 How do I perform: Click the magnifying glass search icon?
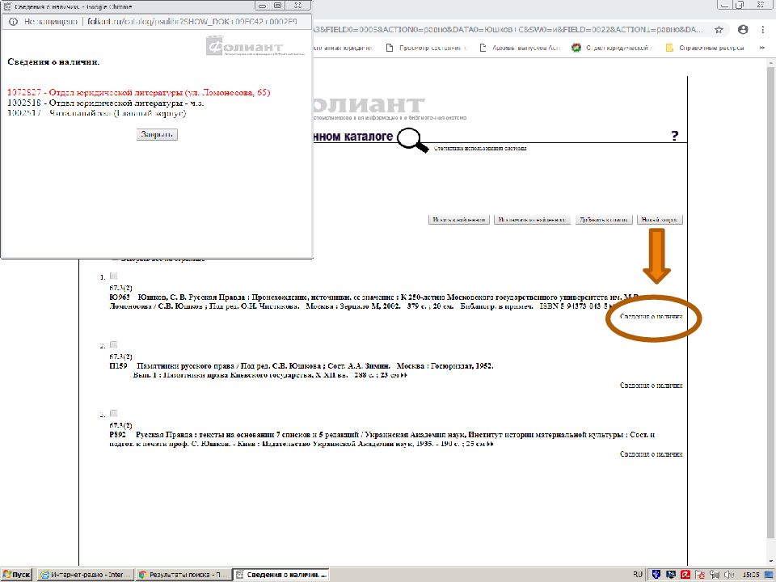(415, 140)
